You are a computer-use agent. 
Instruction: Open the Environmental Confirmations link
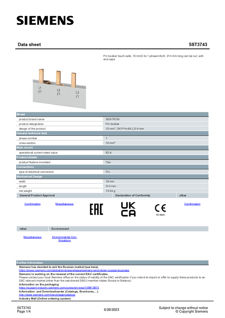click(64, 239)
